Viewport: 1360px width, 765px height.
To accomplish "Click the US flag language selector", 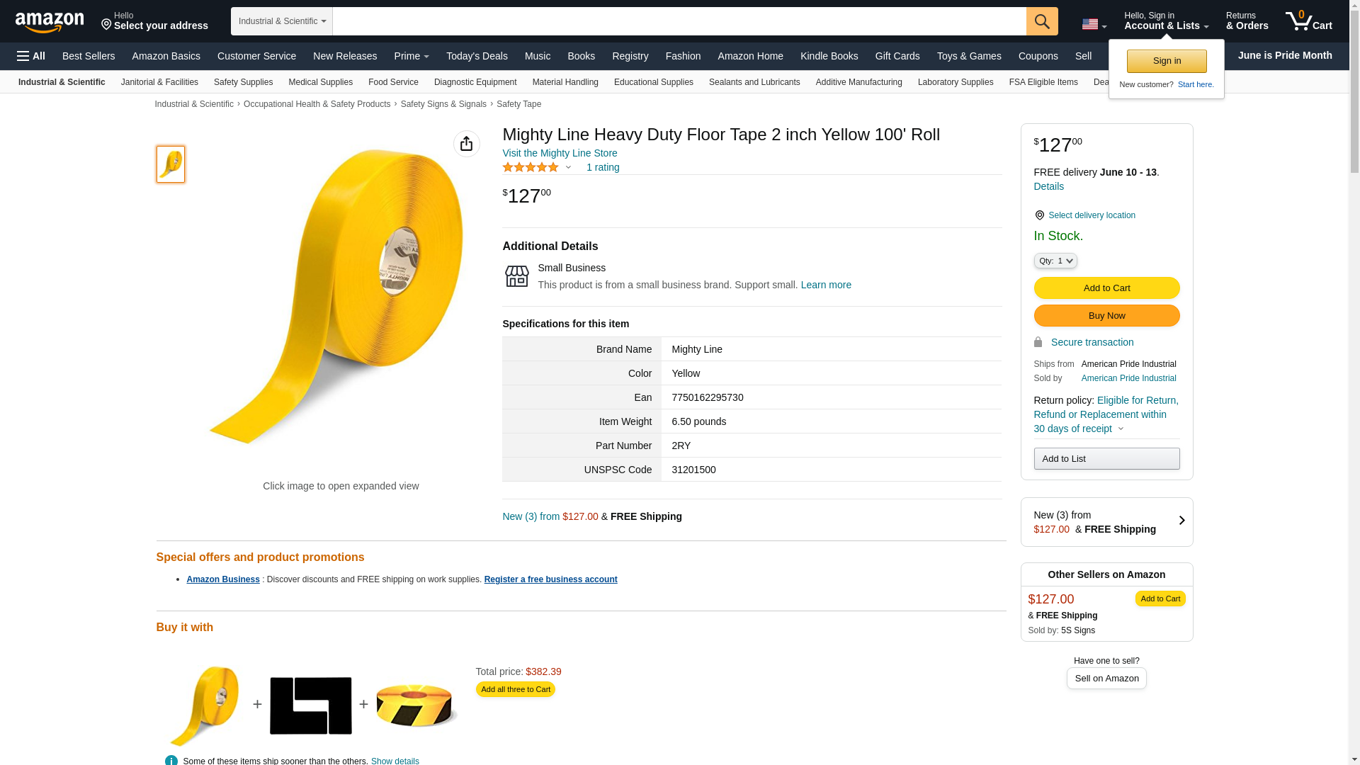I will point(1093,24).
